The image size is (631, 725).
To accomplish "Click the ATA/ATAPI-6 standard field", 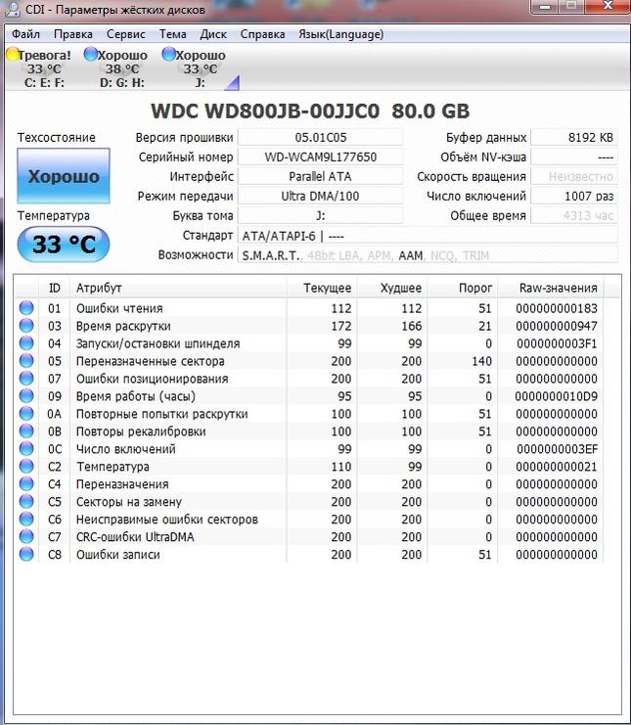I will [x=428, y=236].
